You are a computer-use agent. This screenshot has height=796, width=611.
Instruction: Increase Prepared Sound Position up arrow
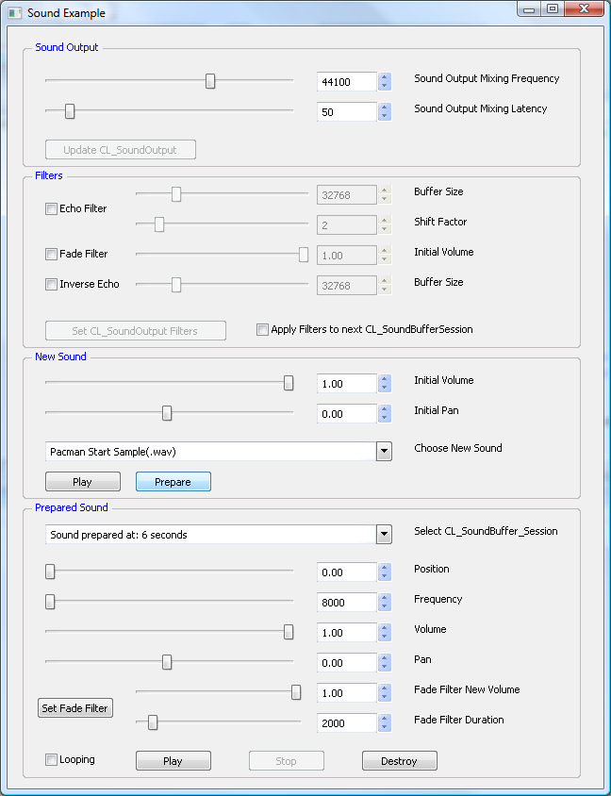(384, 568)
